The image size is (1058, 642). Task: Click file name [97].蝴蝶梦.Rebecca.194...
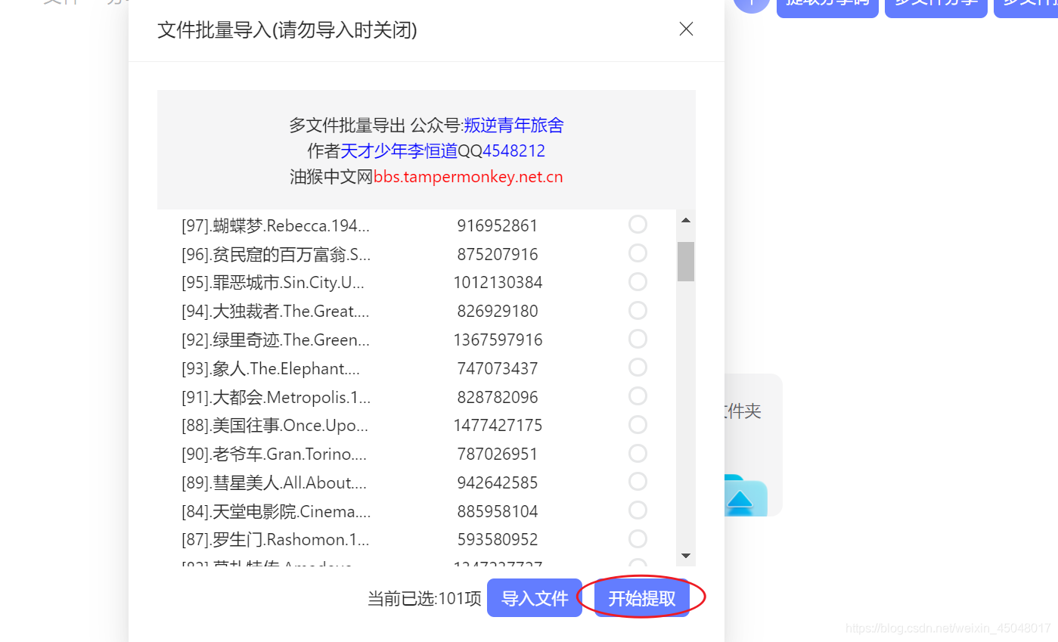276,225
